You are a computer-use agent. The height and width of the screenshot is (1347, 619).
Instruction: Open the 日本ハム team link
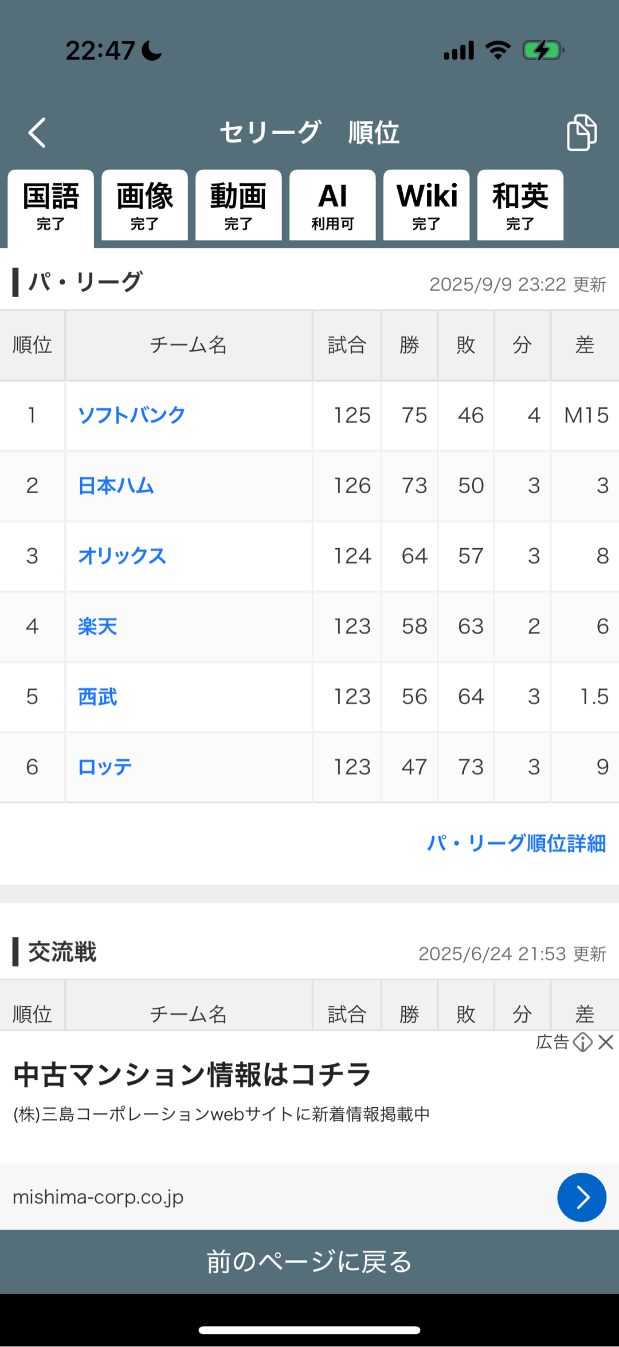click(116, 486)
